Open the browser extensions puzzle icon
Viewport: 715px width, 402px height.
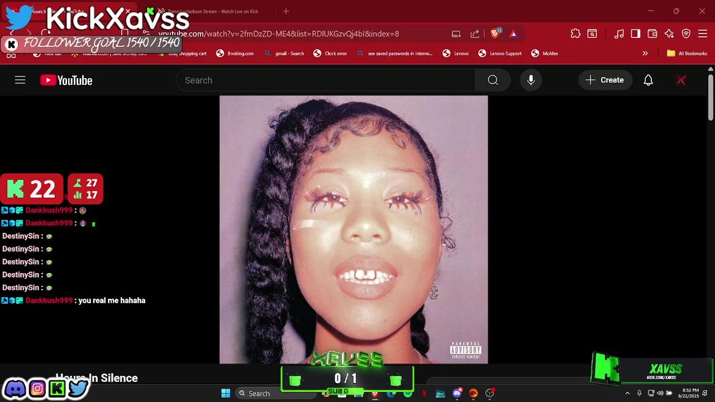click(575, 33)
